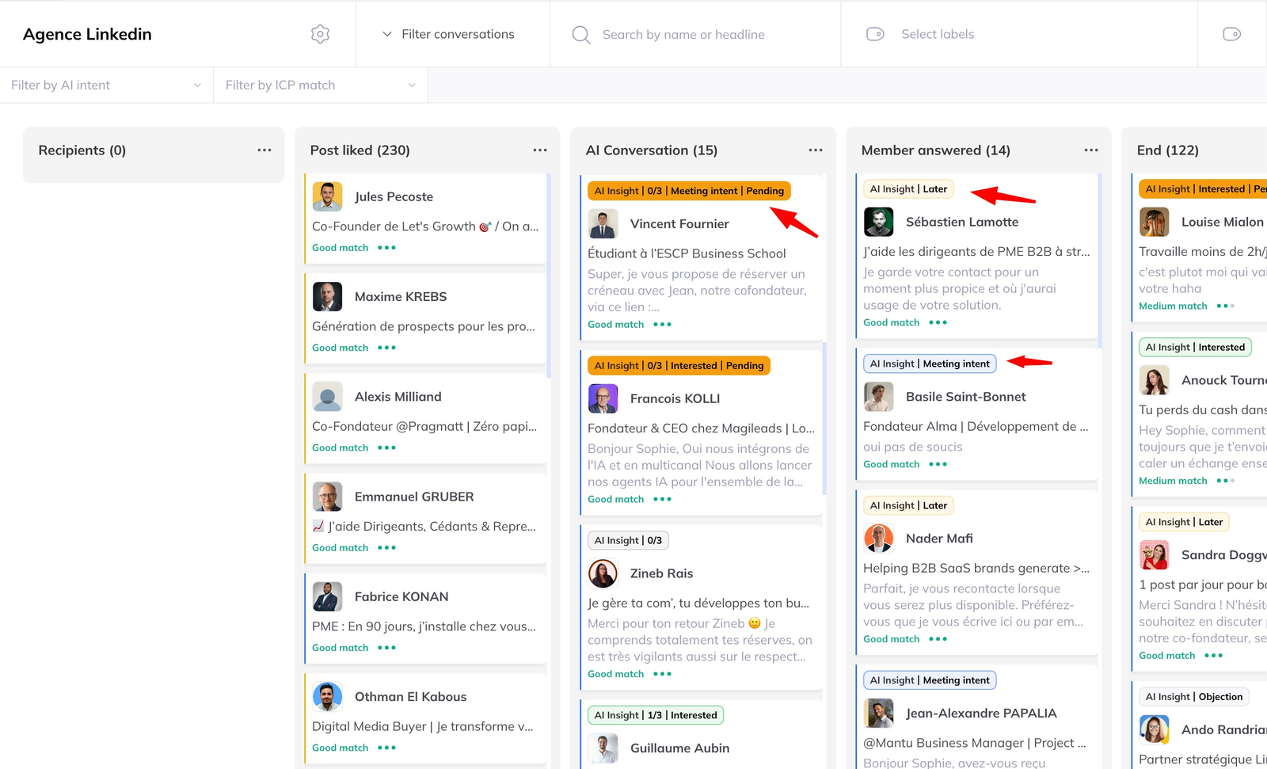Screen dimensions: 1267x769
Task: Click Zineb Rais AI Insight 0/3 badge
Action: tap(628, 541)
